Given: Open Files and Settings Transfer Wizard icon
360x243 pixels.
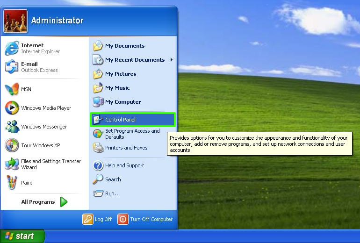Looking at the screenshot, I should 12,164.
